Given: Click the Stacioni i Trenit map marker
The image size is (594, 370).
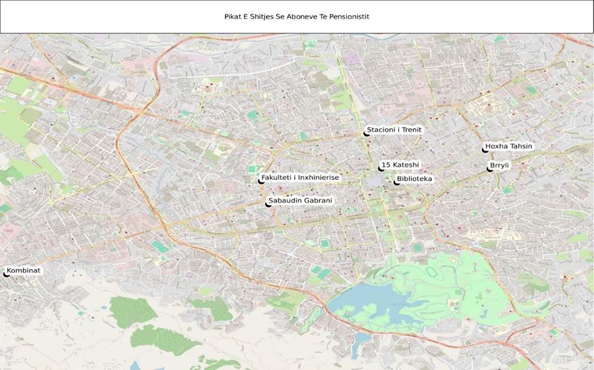Looking at the screenshot, I should click(366, 134).
